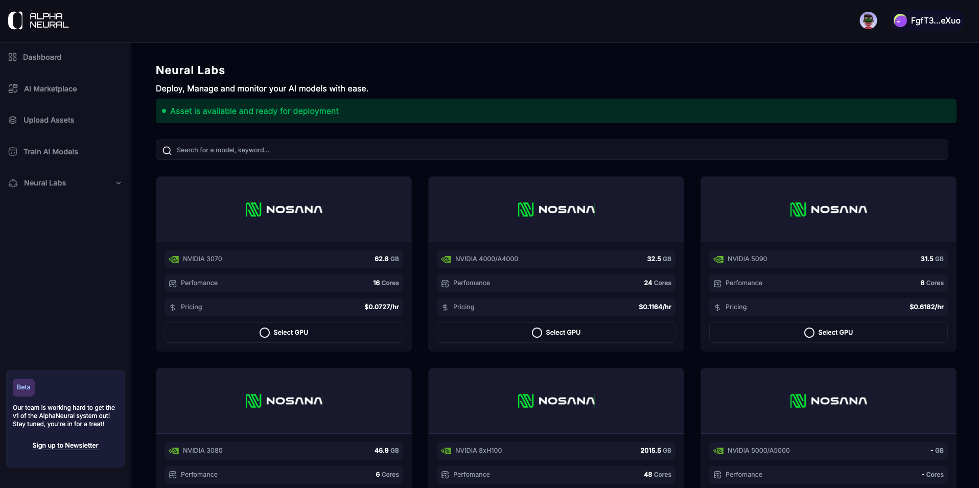Click the NVIDIA eye icon beside NVIDIA 5000/A5000
Image resolution: width=979 pixels, height=488 pixels.
click(x=718, y=451)
